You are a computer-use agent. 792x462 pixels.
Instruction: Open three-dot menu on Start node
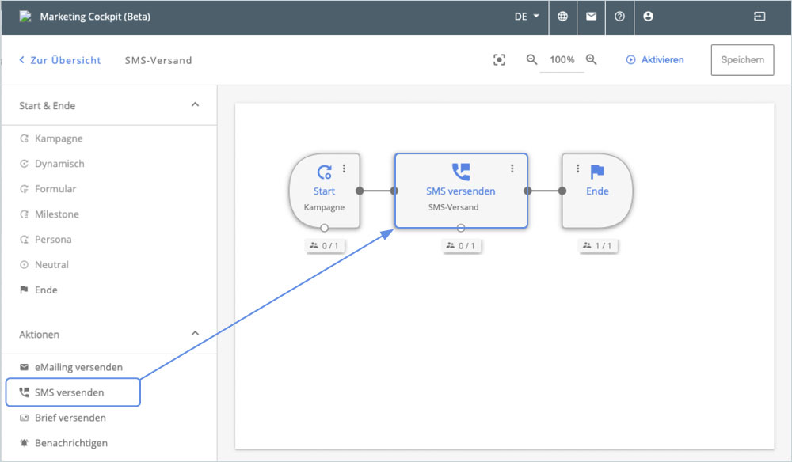[344, 169]
